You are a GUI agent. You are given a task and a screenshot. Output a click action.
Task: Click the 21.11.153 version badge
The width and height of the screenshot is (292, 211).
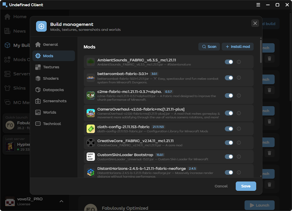(158, 127)
